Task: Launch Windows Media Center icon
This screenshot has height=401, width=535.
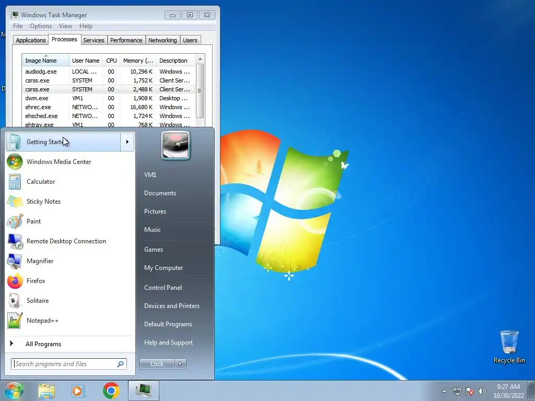Action: tap(15, 162)
